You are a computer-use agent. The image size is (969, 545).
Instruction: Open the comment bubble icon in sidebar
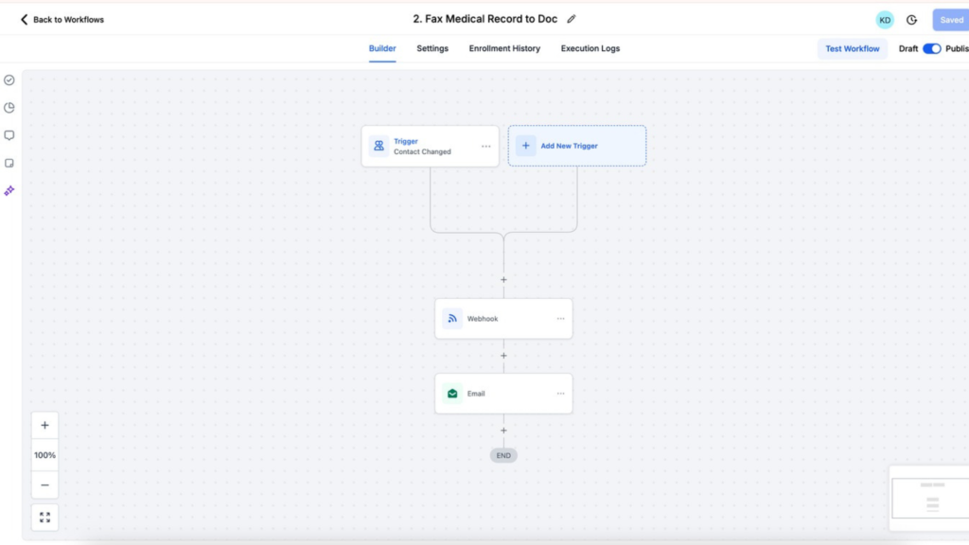coord(9,134)
